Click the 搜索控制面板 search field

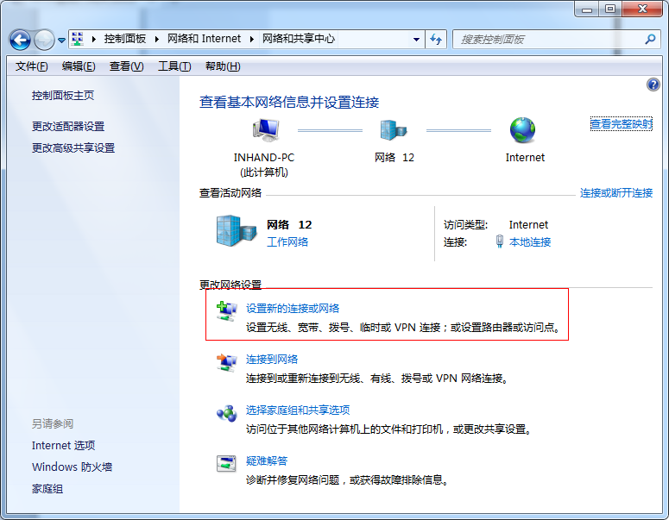click(x=547, y=40)
